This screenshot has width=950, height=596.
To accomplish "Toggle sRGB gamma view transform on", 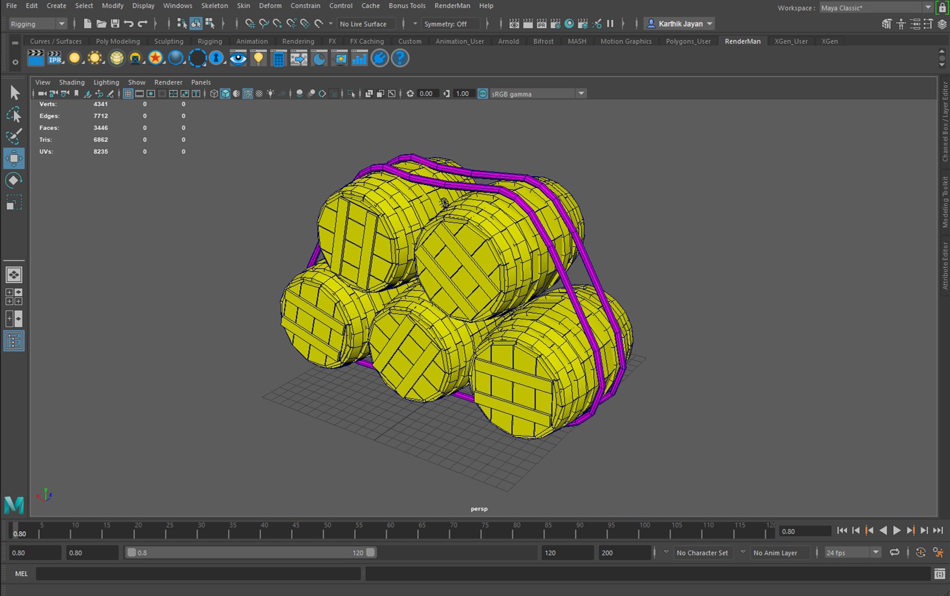I will (x=483, y=94).
